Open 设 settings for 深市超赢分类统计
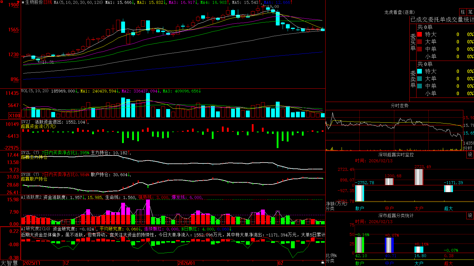 [x=470, y=215]
